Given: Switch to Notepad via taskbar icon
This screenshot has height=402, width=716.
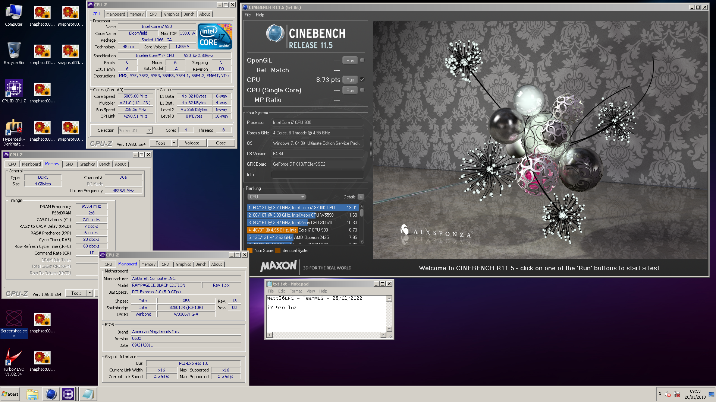Looking at the screenshot, I should (88, 394).
